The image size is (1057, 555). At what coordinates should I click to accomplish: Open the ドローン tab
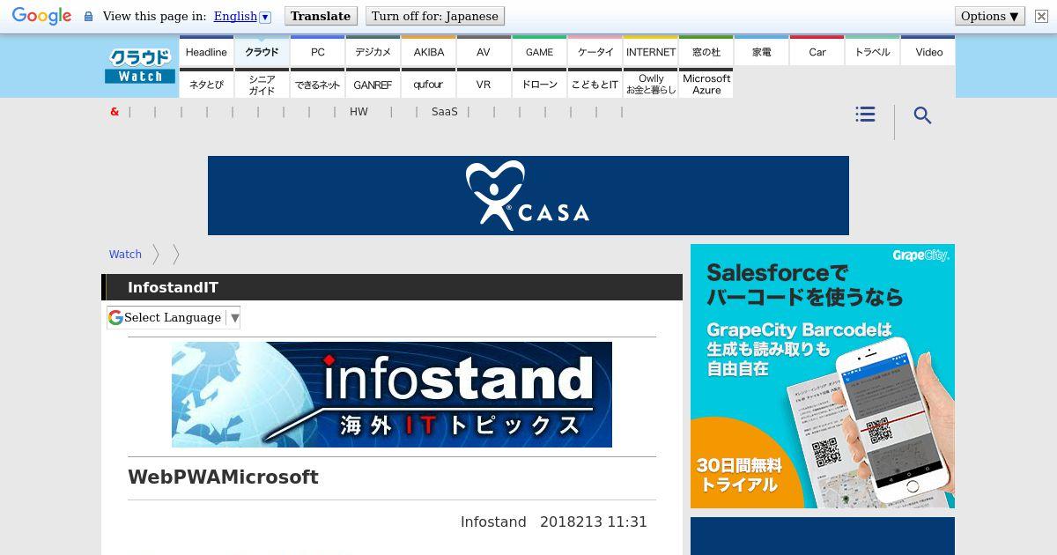pyautogui.click(x=540, y=85)
